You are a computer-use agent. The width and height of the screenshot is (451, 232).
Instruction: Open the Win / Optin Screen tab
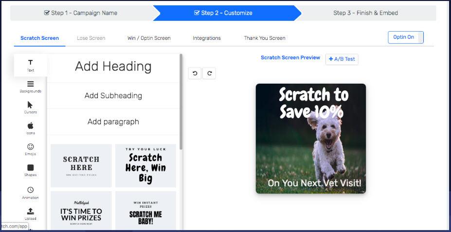pos(149,38)
